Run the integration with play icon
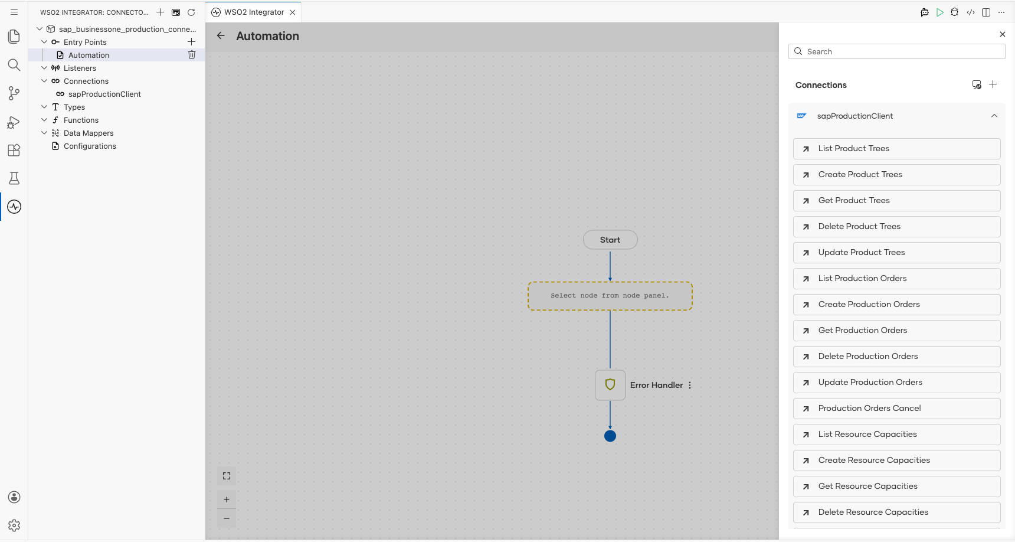The height and width of the screenshot is (542, 1015). point(940,12)
